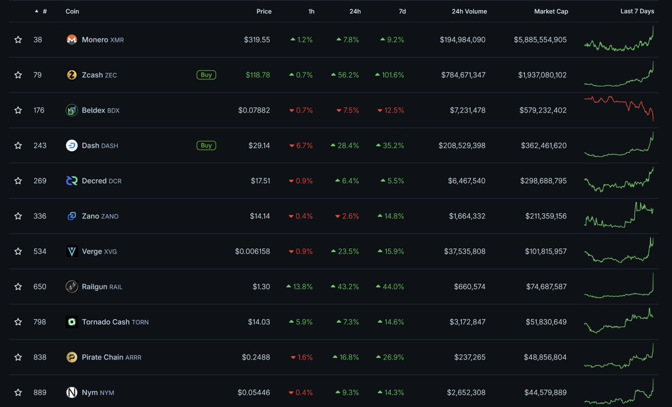The height and width of the screenshot is (407, 672).
Task: Star Zcash as a favorite
Action: (18, 75)
